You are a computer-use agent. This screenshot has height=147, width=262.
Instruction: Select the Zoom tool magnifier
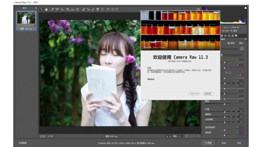tap(41, 9)
